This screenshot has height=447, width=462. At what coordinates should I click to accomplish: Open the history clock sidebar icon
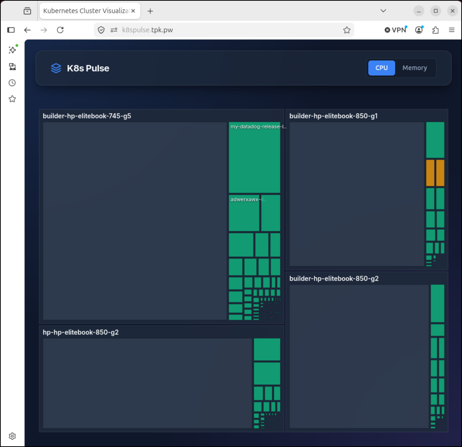tap(12, 83)
